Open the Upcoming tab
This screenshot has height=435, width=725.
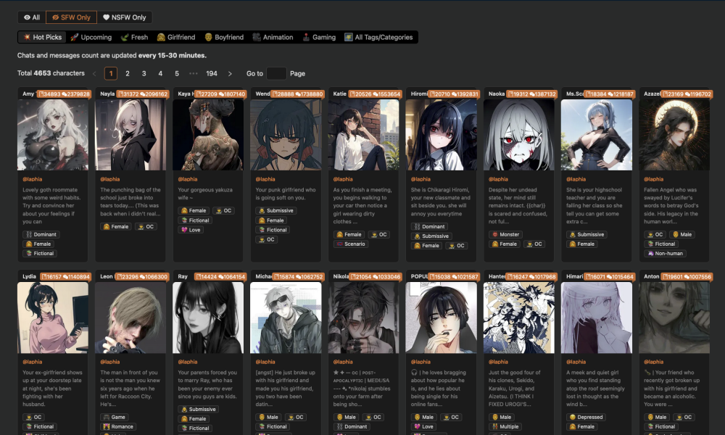91,38
